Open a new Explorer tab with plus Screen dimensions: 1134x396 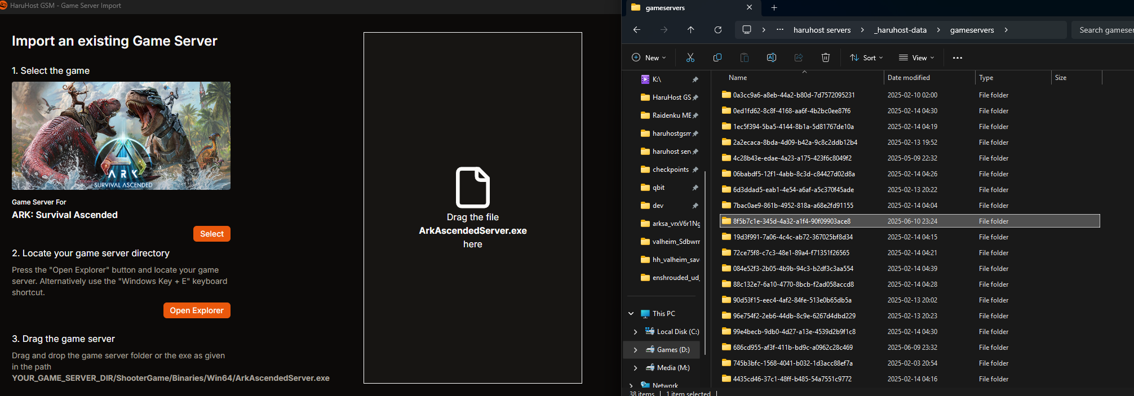774,8
